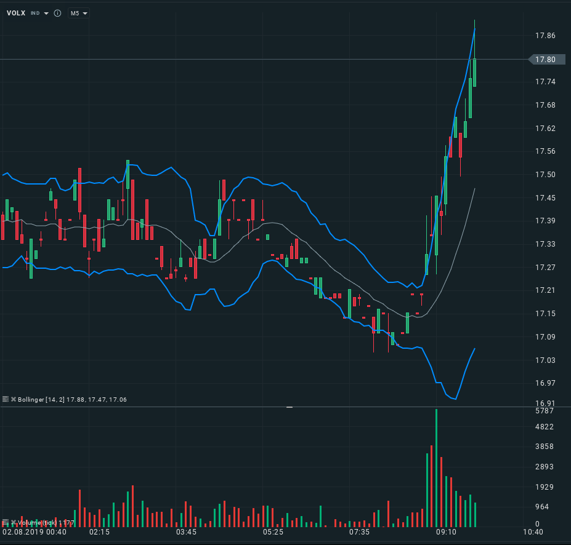Click the 17.86 price axis label
The width and height of the screenshot is (571, 545).
click(x=545, y=36)
